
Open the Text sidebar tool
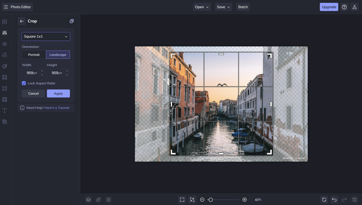pyautogui.click(x=5, y=110)
